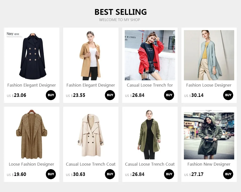
Task: Open the red jacket product photo
Action: coord(150,55)
